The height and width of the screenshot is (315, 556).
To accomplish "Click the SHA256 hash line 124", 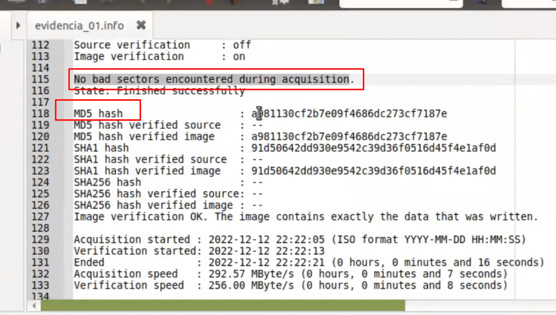I will [x=168, y=182].
